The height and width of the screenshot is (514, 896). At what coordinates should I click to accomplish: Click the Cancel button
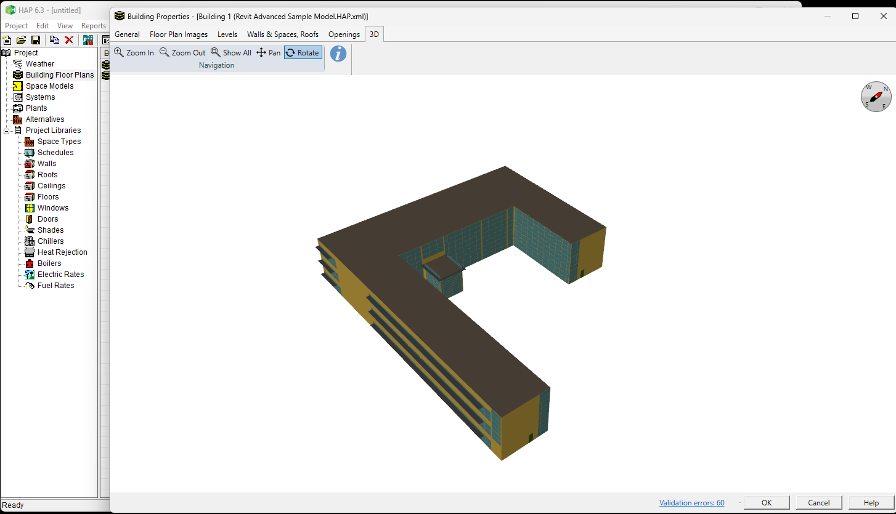[818, 503]
